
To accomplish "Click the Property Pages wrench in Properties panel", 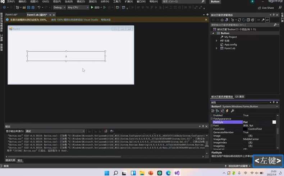I will click(232, 111).
